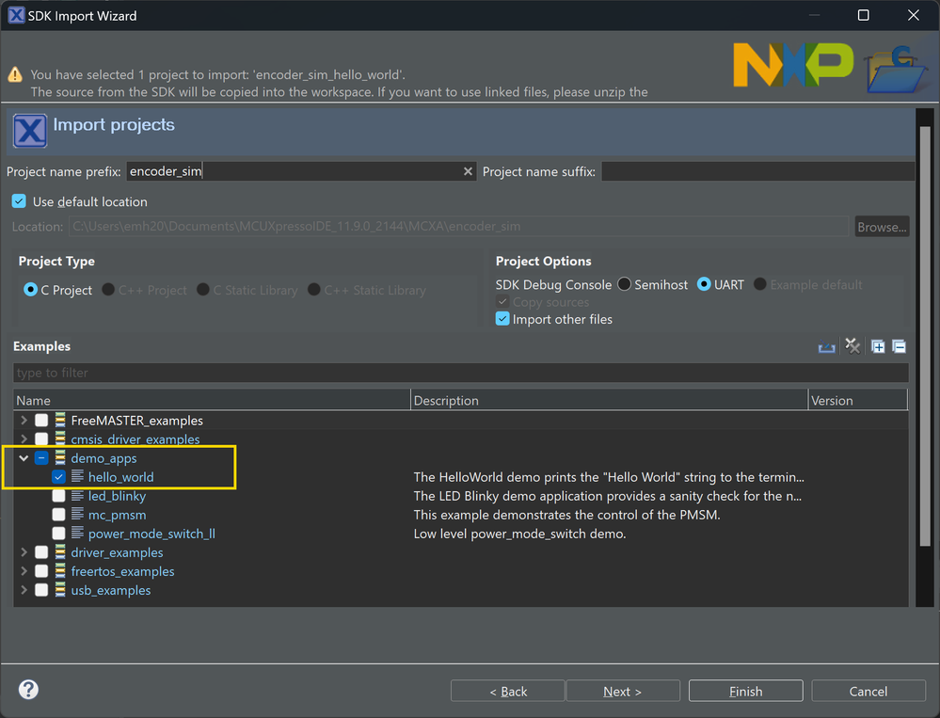
Task: Uncheck Use default location
Action: (19, 201)
